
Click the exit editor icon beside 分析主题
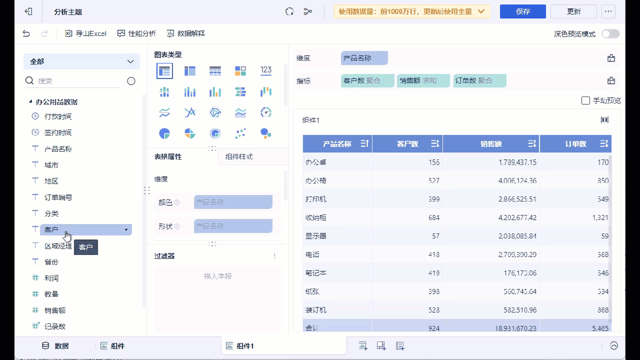28,11
